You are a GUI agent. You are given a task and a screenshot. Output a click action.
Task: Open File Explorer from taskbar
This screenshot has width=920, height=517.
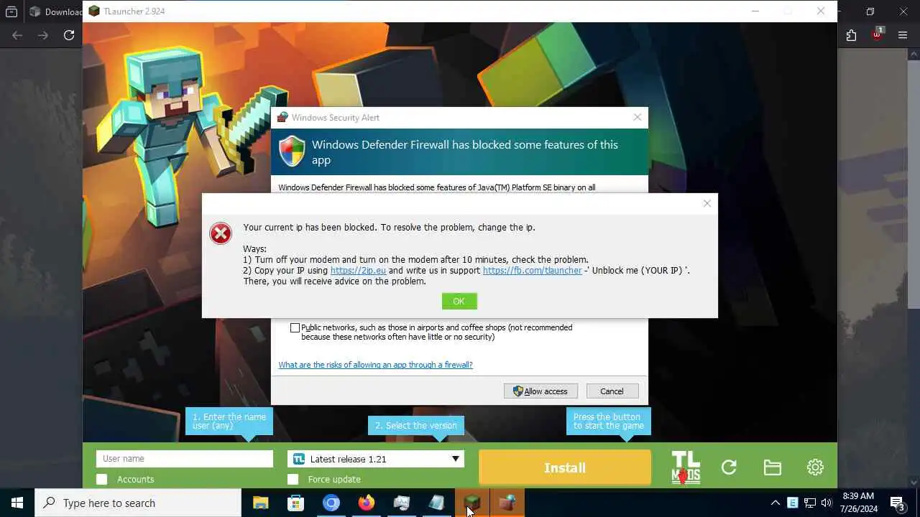(260, 503)
